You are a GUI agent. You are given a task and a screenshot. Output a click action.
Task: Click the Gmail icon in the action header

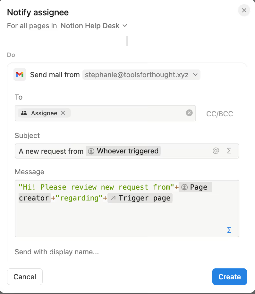[x=20, y=75]
